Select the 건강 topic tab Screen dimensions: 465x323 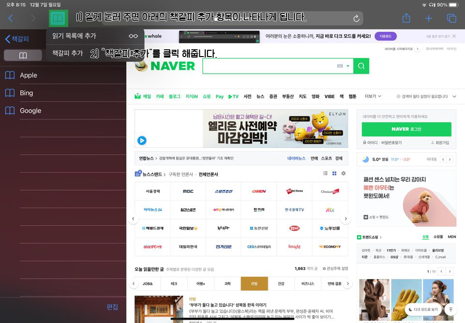coord(281,283)
